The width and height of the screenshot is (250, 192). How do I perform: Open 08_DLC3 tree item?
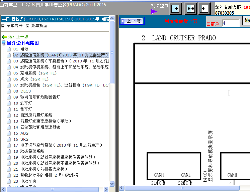(22, 91)
